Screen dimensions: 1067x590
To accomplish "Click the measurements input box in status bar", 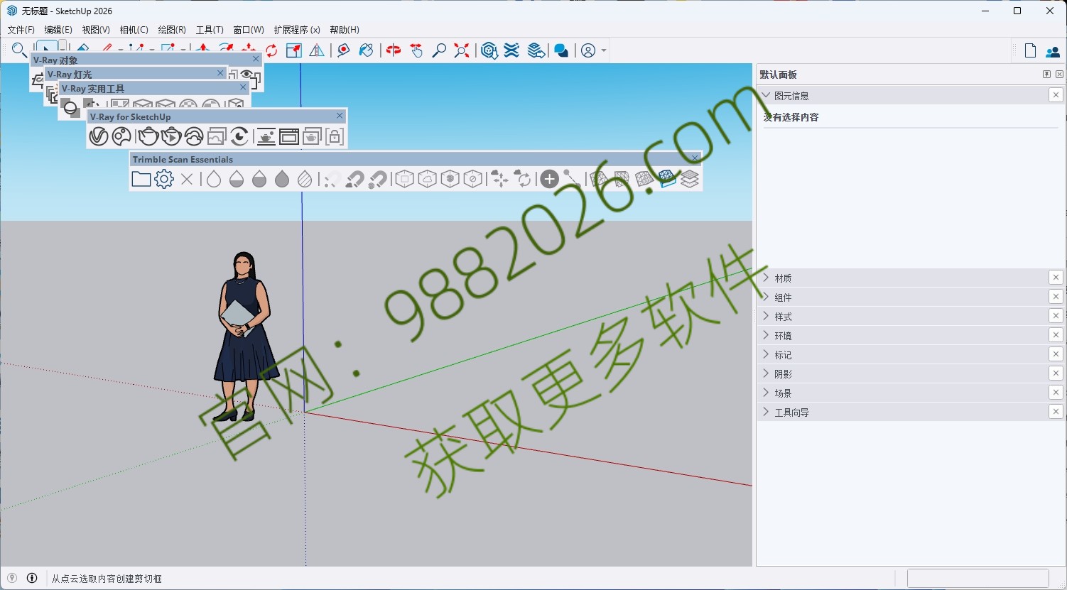I will pos(977,578).
